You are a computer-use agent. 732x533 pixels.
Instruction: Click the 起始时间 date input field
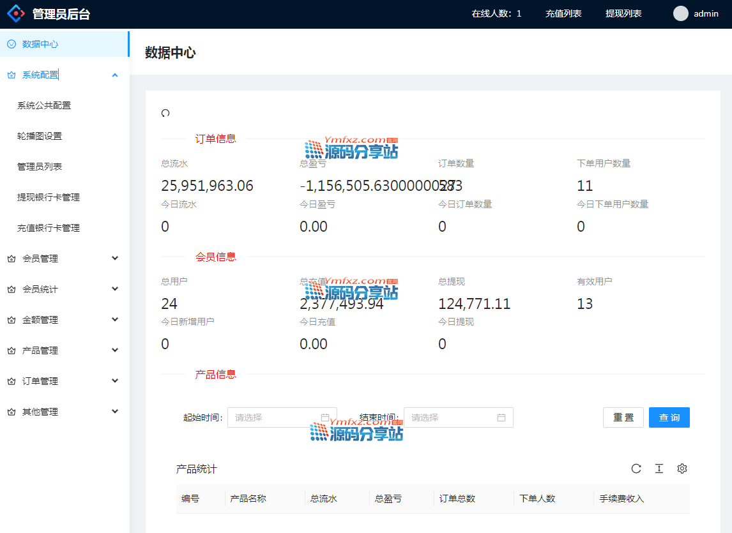click(275, 417)
